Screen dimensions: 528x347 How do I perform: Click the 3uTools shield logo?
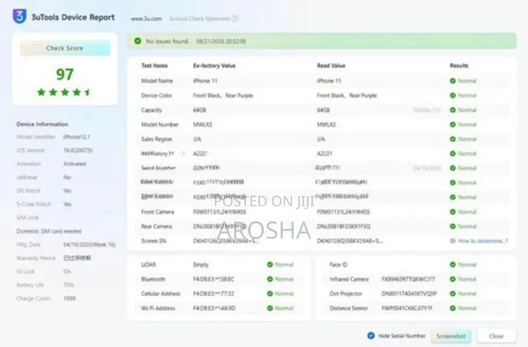tap(20, 16)
